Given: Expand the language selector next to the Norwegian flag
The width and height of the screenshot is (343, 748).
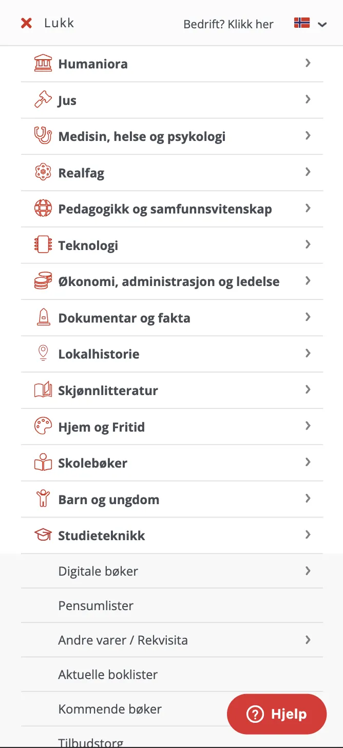Looking at the screenshot, I should [322, 24].
